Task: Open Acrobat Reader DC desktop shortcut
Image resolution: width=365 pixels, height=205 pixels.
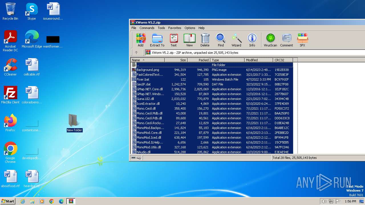Action: tap(10, 41)
